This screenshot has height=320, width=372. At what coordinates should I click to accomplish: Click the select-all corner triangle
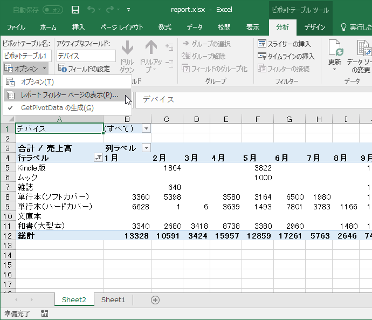click(11, 119)
